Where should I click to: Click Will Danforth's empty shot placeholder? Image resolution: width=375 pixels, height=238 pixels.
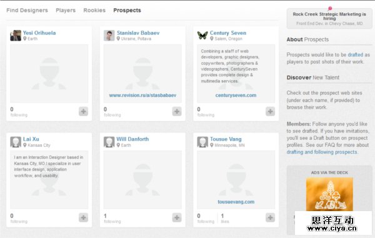click(x=142, y=180)
